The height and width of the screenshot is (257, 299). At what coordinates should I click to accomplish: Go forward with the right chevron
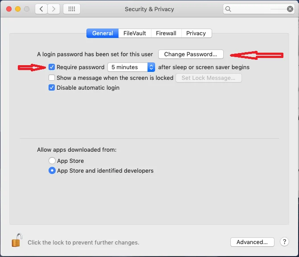pos(54,9)
